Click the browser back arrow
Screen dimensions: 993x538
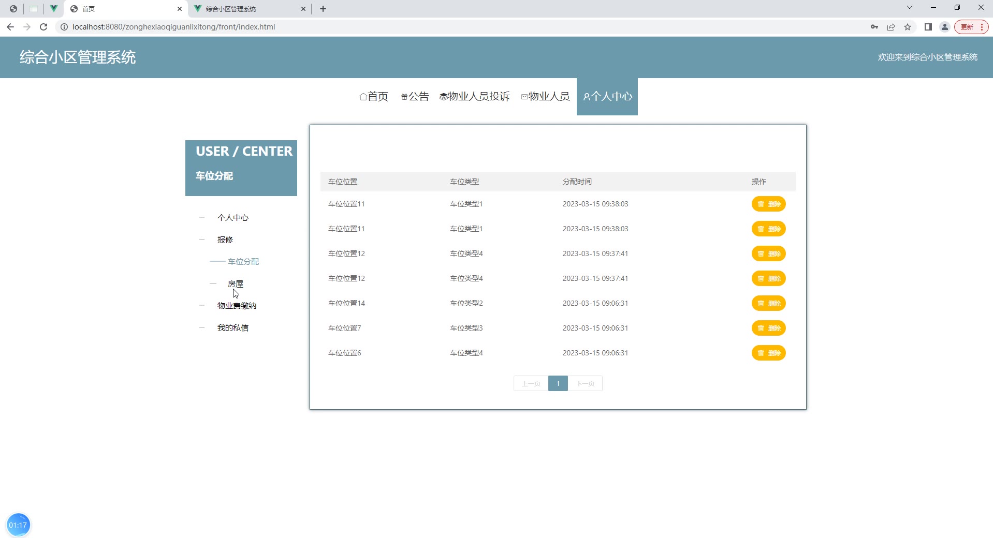pos(10,27)
